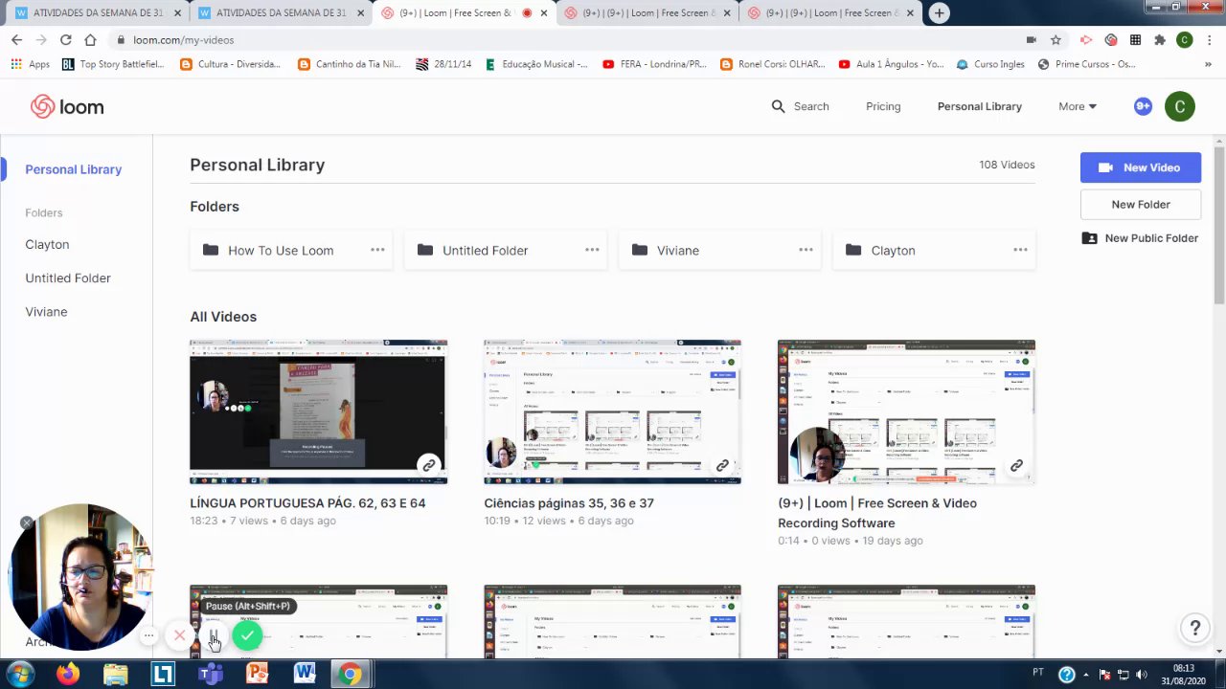Open the 9+ notifications badge
The image size is (1226, 689).
1143,106
